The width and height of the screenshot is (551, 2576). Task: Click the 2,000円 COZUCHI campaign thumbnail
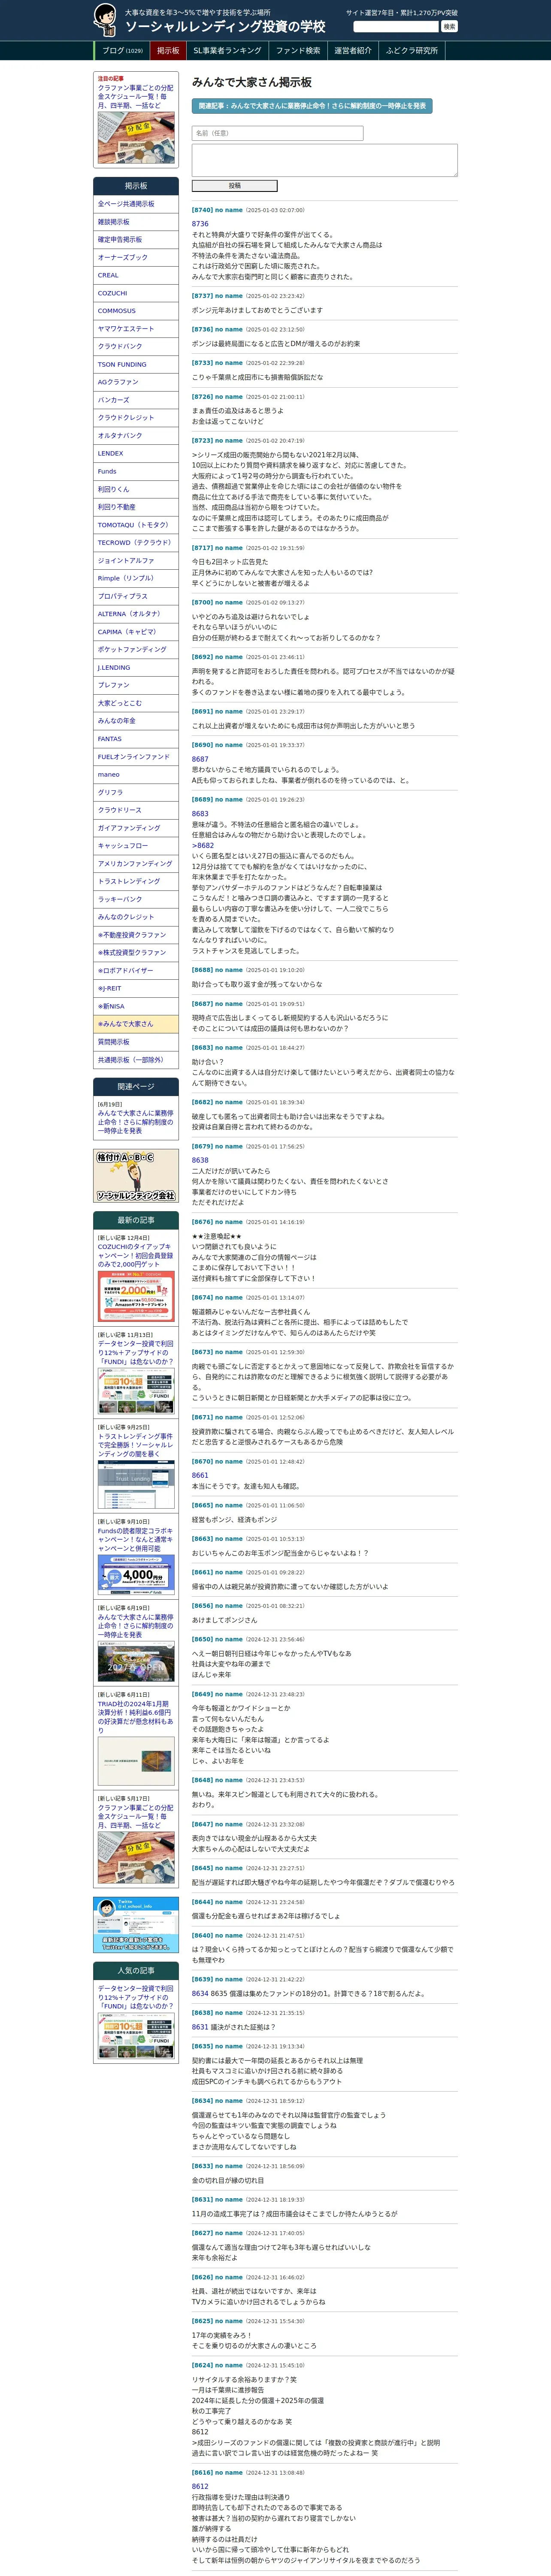click(136, 1297)
